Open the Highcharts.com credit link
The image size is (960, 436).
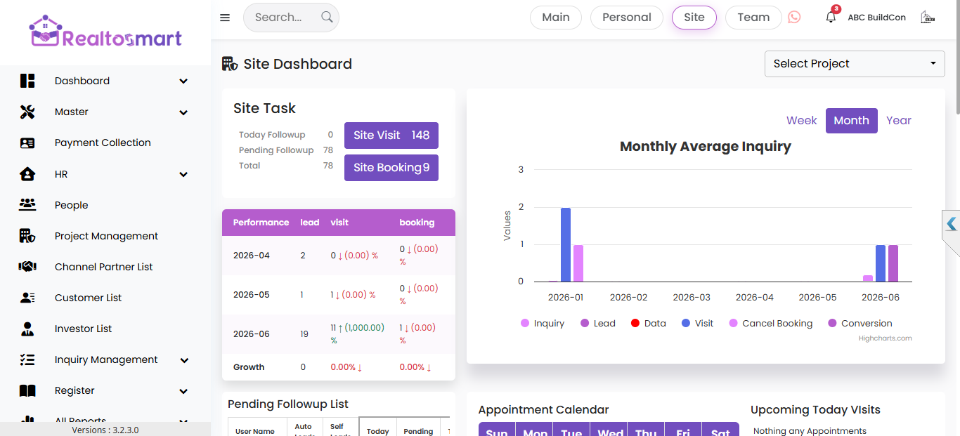[x=885, y=338]
